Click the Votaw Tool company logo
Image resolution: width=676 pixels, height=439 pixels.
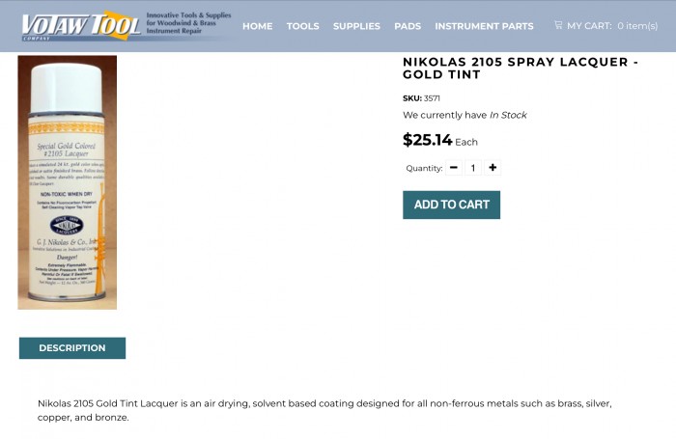click(82, 25)
